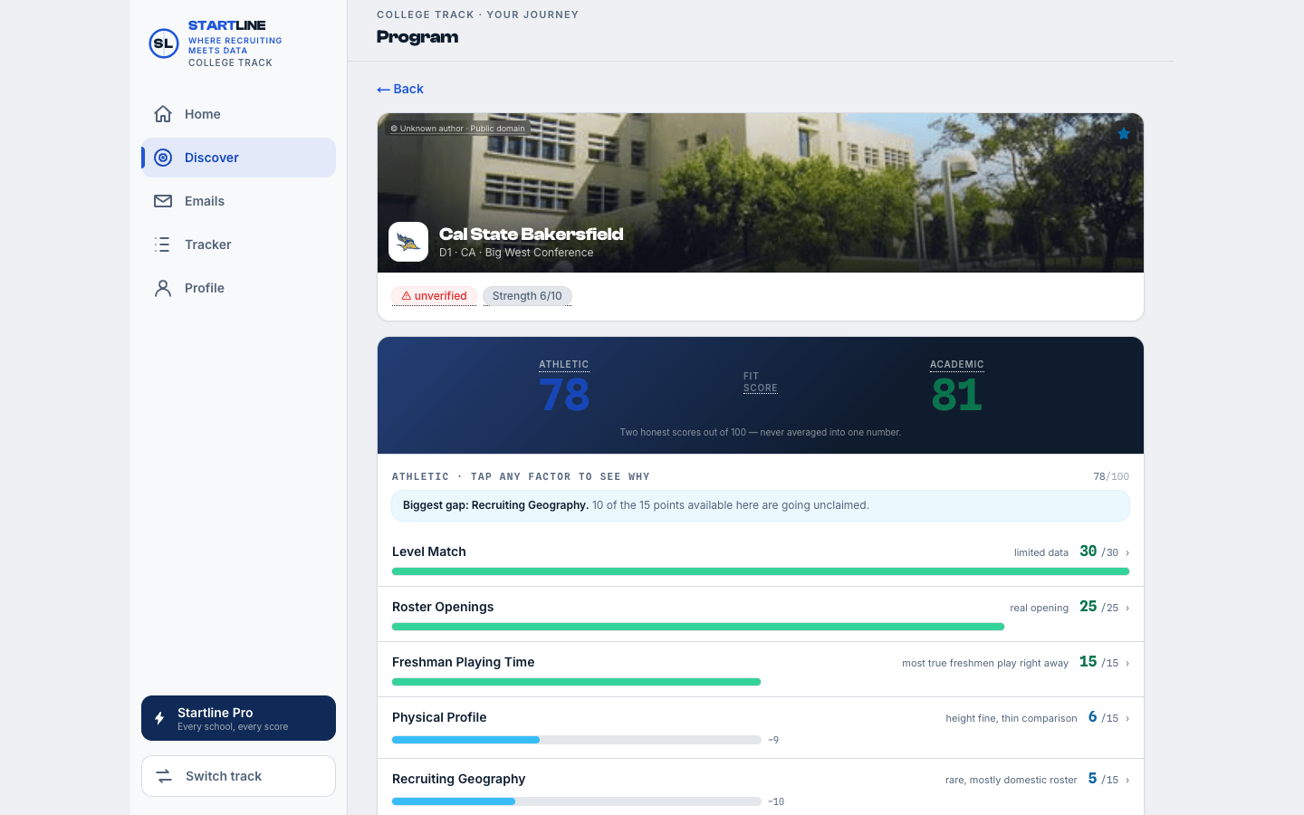Toggle the favorite star on school banner
Image resolution: width=1304 pixels, height=815 pixels.
tap(1124, 134)
